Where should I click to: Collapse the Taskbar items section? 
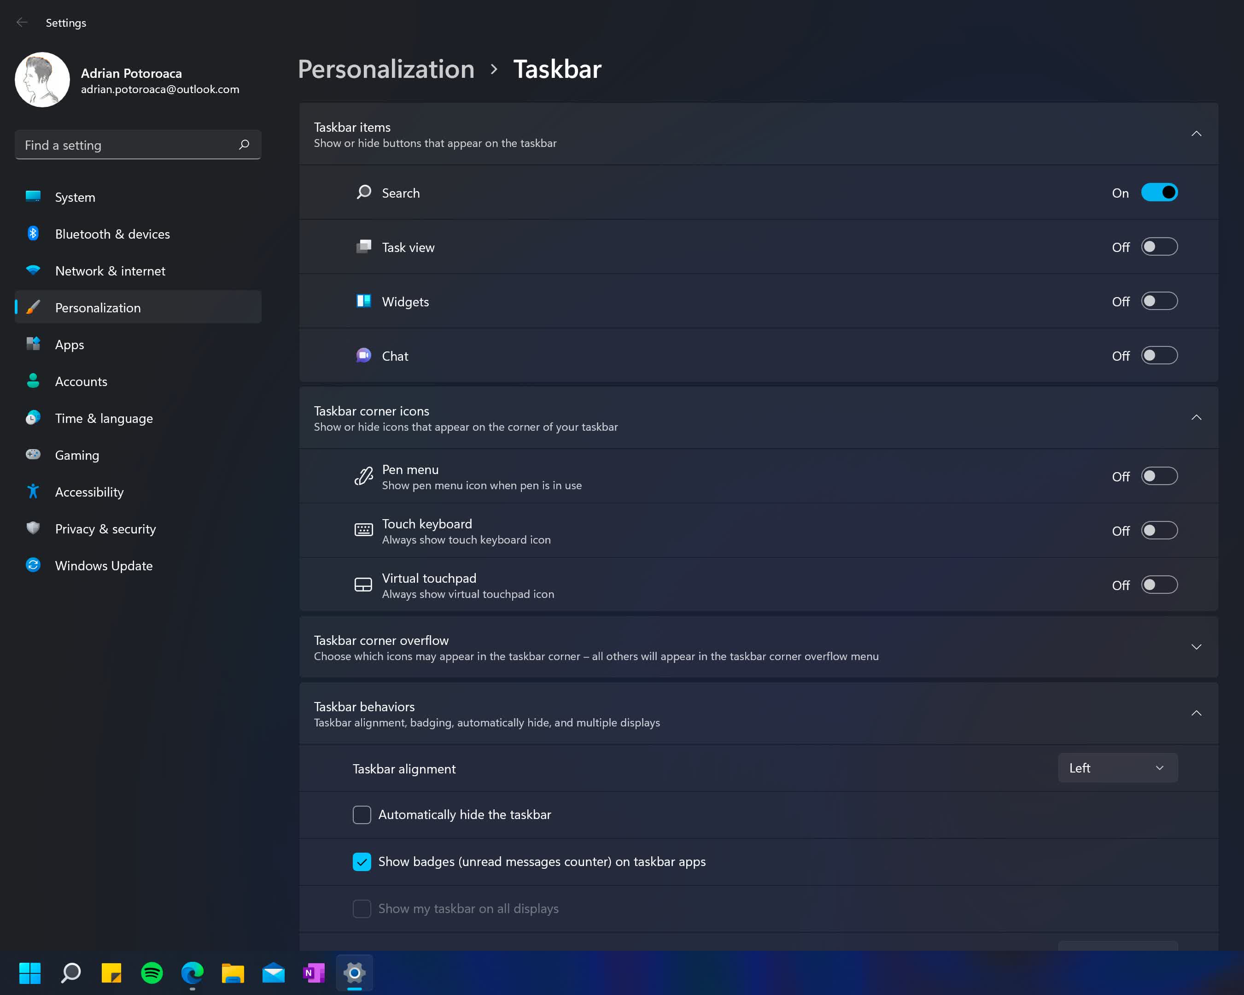tap(1196, 134)
